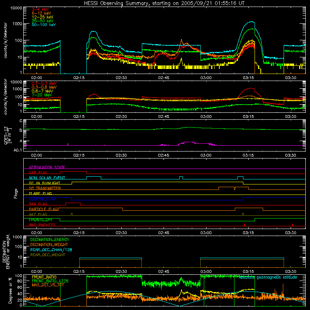Image resolution: width=310 pixels, height=310 pixels.
Task: Select the ATTENUATOR_STATE flag label
Action: click(47, 167)
